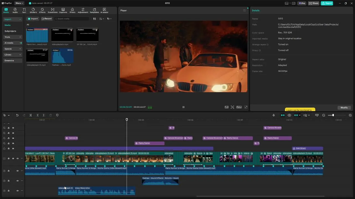
Task: Open Subprojects in the sidebar
Action: tap(10, 31)
